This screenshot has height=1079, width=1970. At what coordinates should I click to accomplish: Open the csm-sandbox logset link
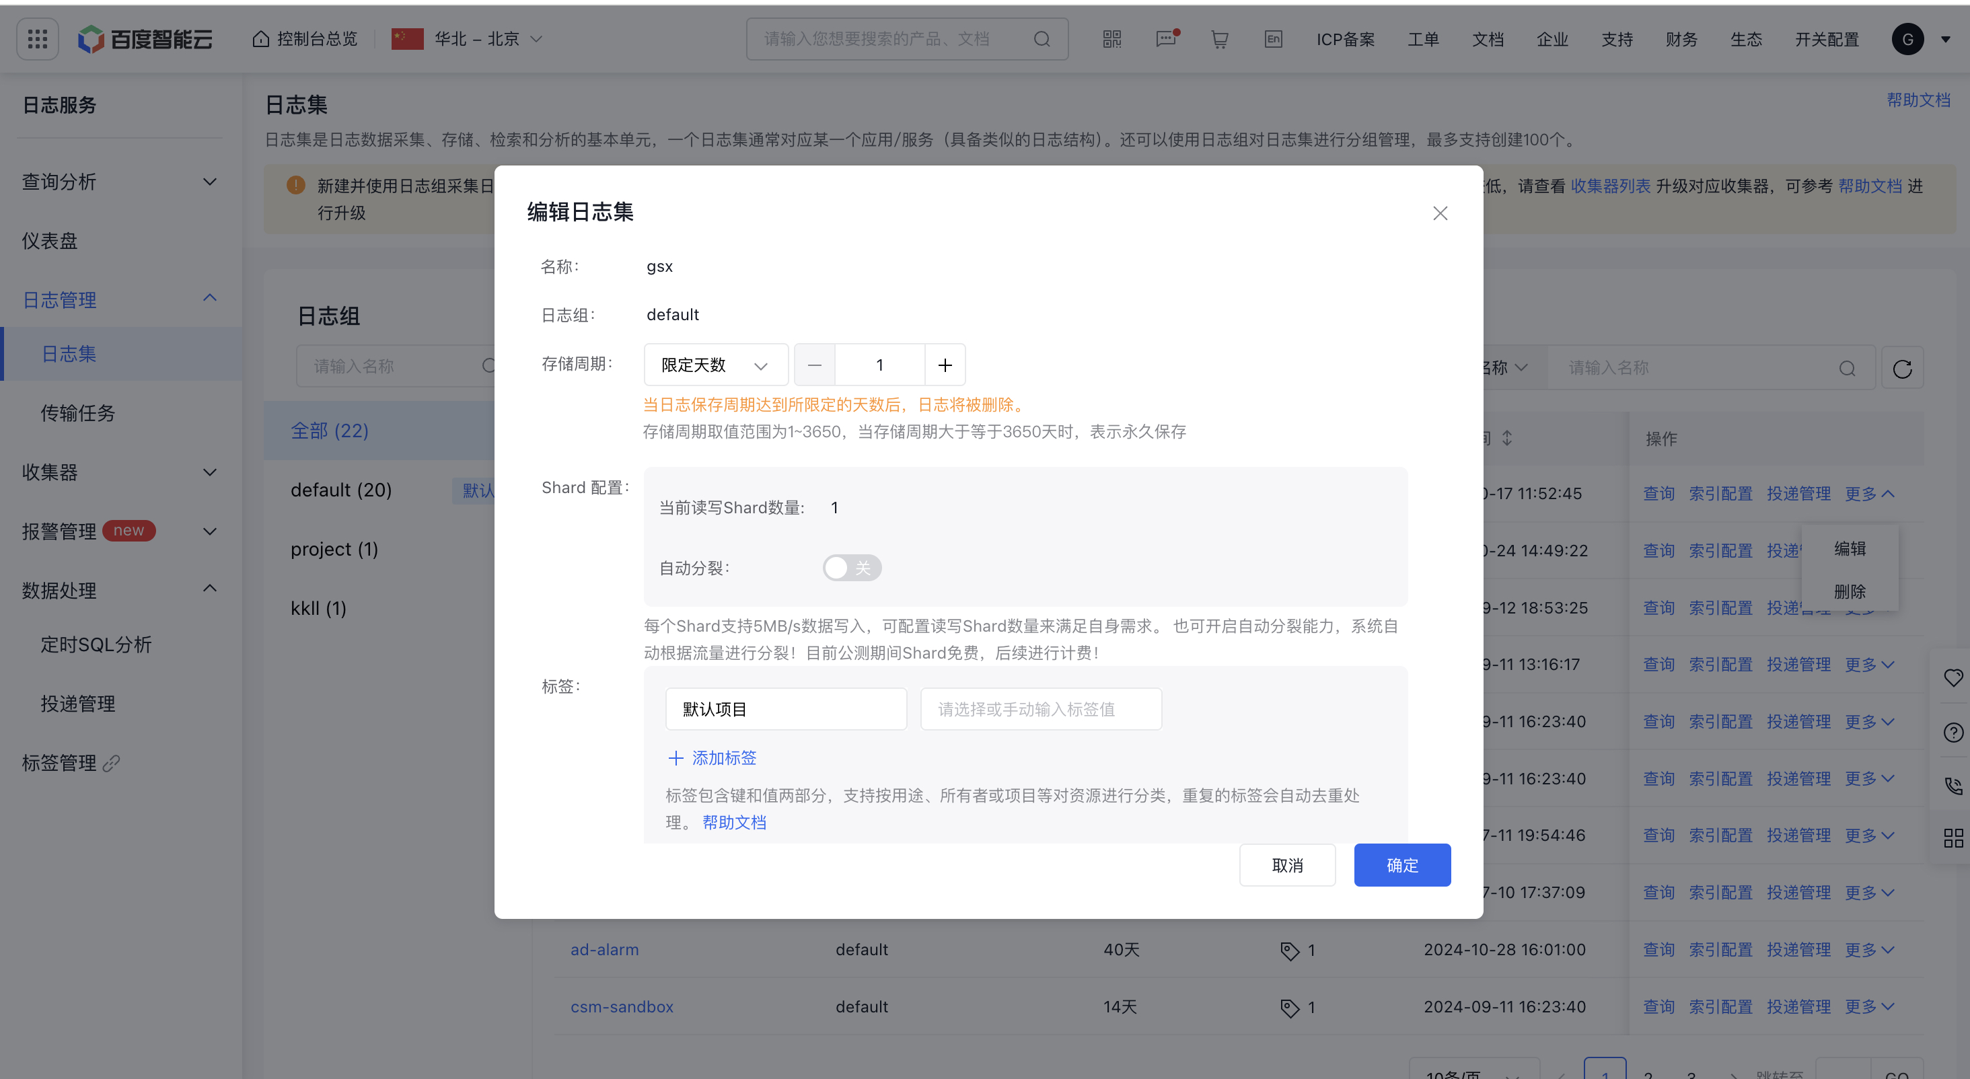(x=622, y=1007)
